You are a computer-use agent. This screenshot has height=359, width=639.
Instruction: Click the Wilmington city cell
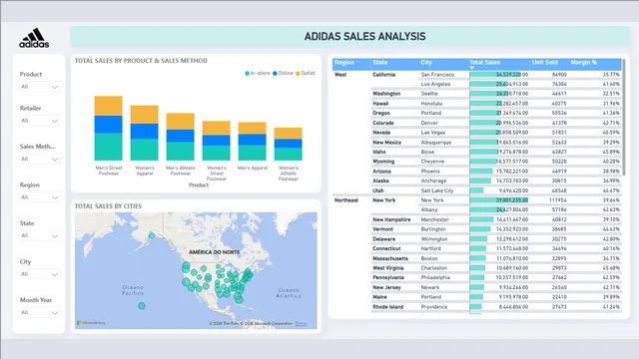(x=434, y=239)
